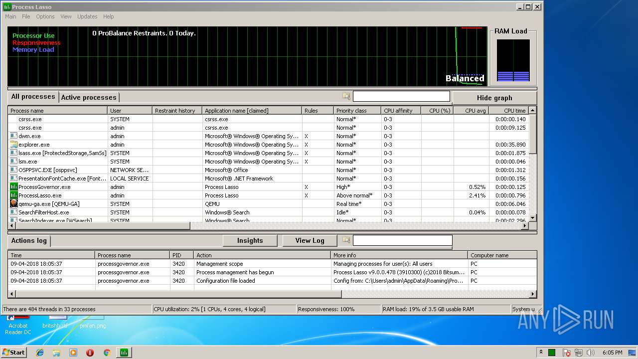This screenshot has height=359, width=638.
Task: Click the network tray icon
Action: coord(578,353)
